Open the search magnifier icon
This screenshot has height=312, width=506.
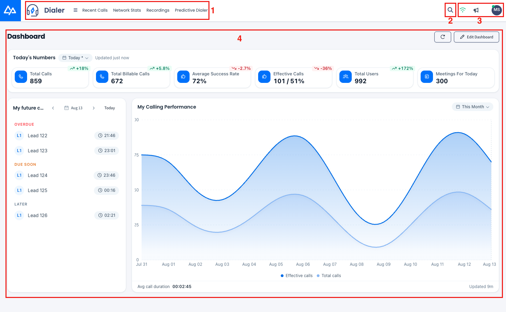[450, 10]
